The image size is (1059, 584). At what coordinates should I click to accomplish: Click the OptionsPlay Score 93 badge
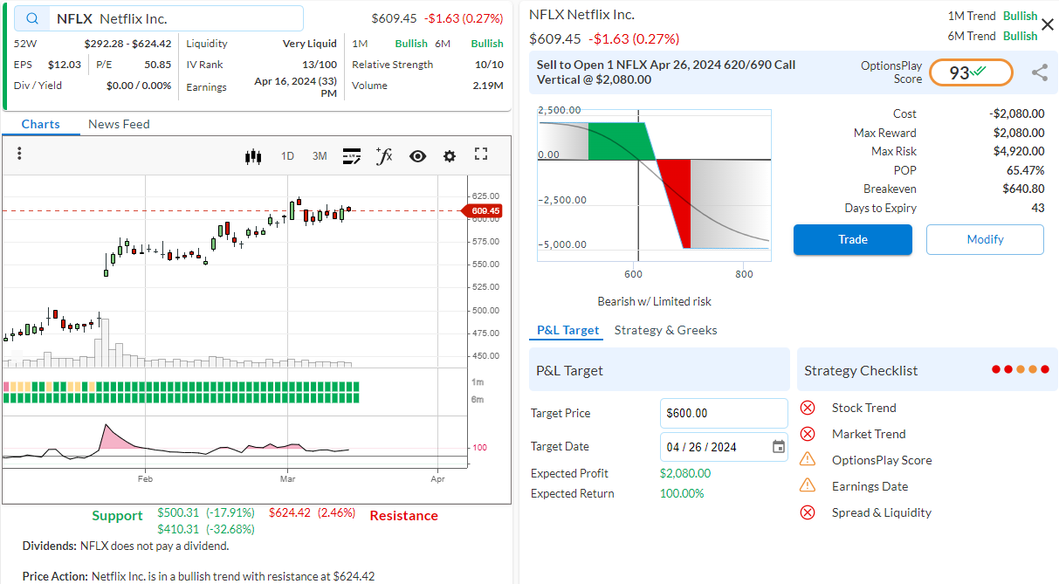click(x=971, y=72)
